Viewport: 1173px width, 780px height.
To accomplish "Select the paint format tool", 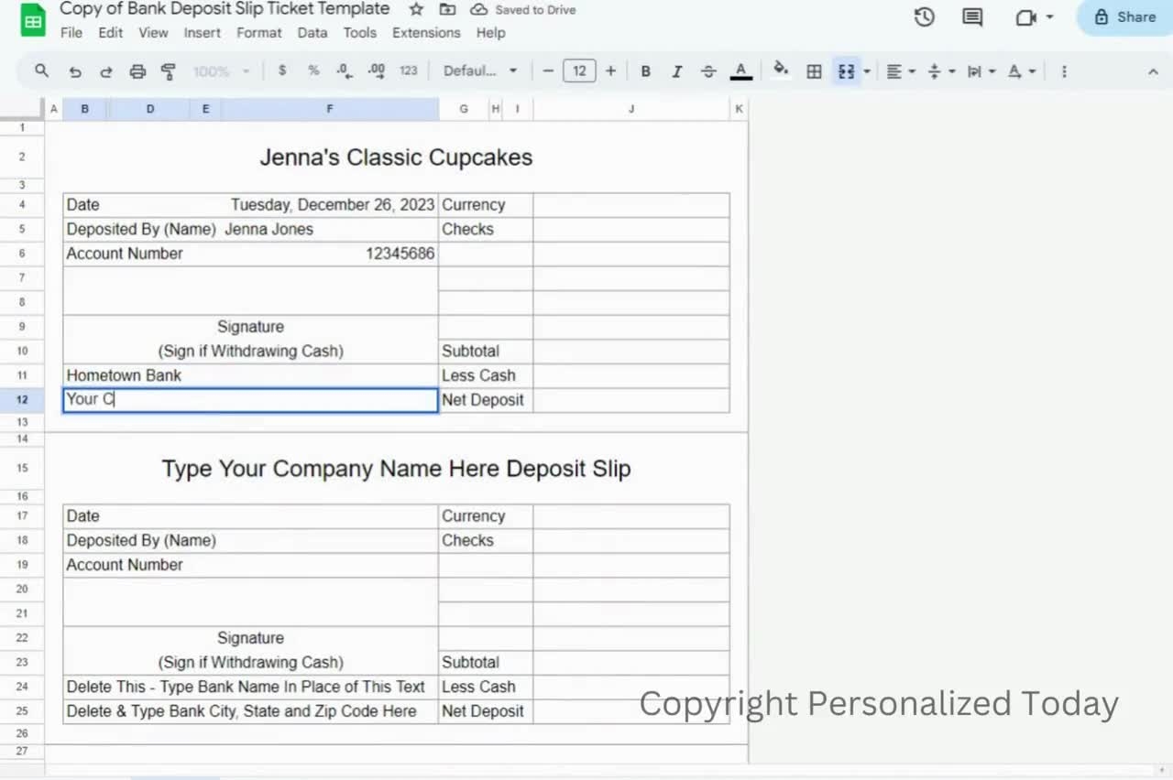I will (x=168, y=71).
